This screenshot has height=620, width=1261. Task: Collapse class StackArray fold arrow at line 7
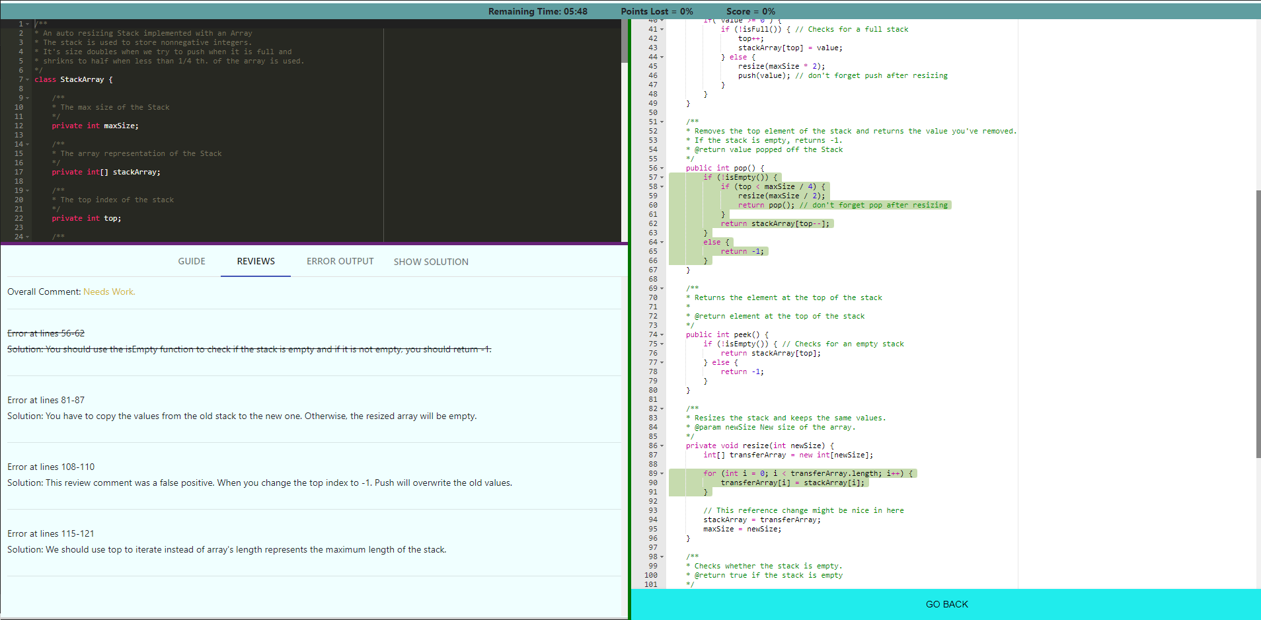[27, 79]
